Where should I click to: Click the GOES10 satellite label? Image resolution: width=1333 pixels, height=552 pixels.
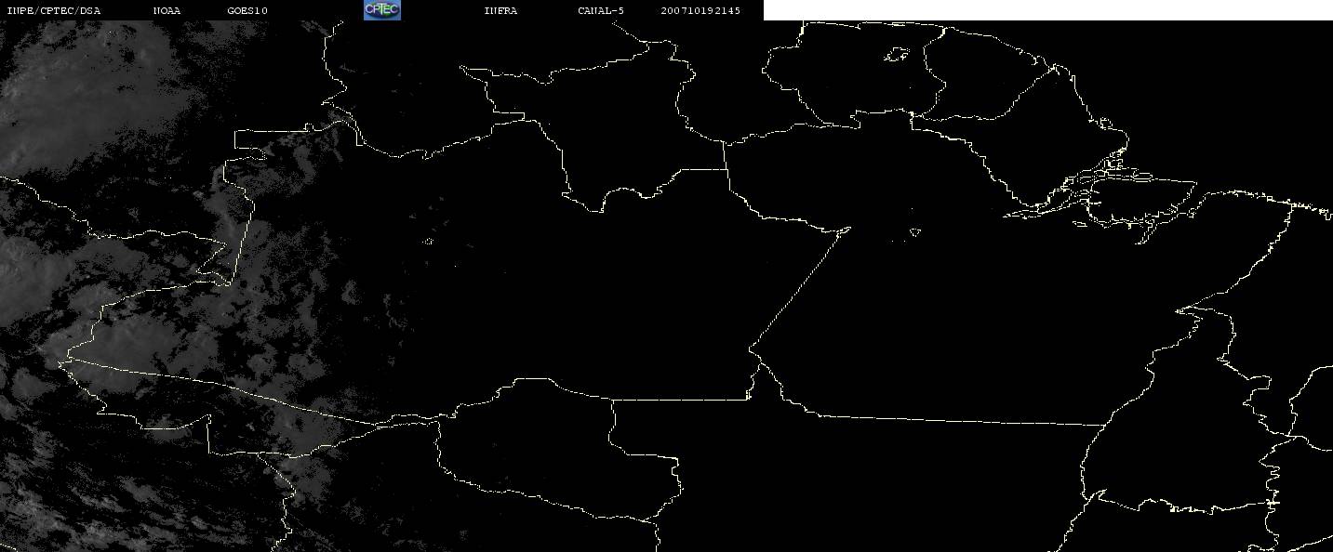tap(247, 11)
